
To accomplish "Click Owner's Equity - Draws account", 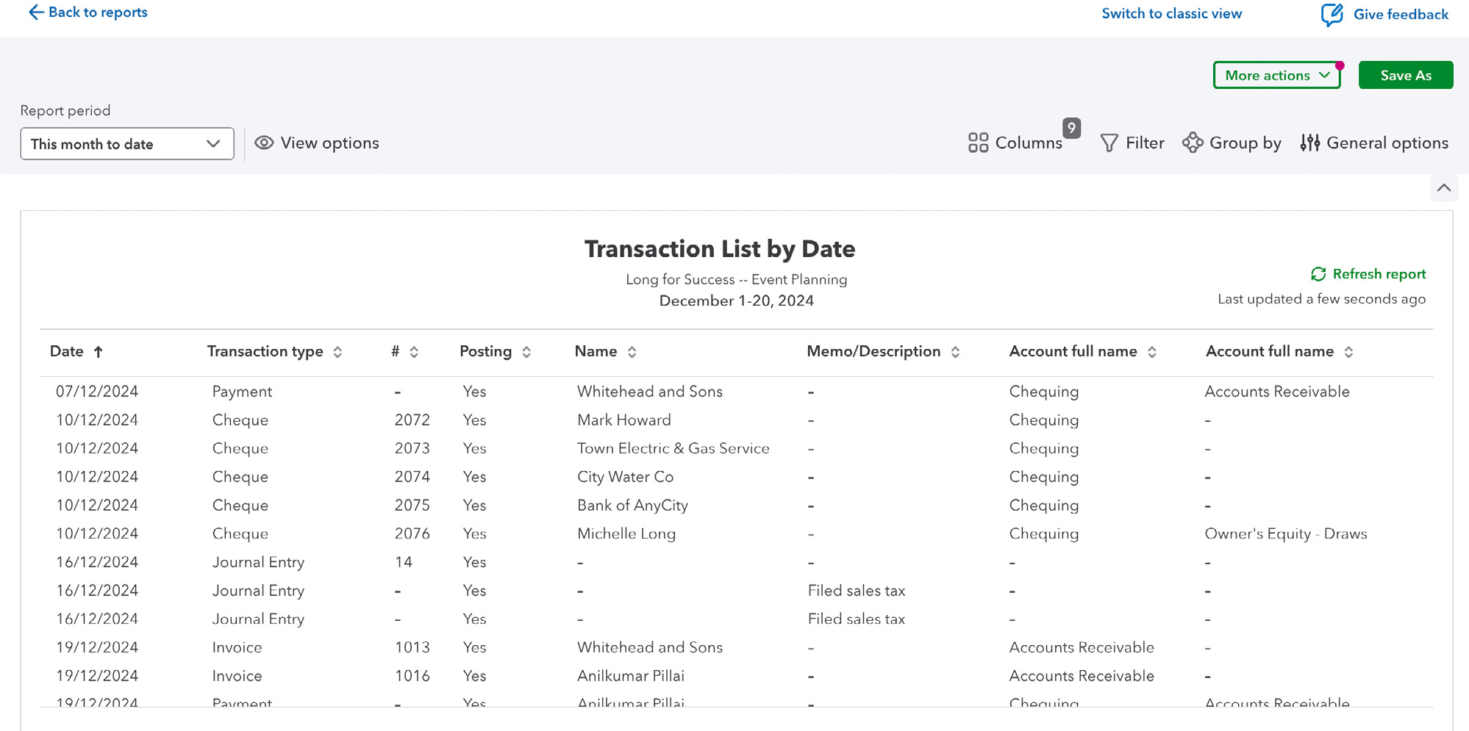I will click(1286, 534).
